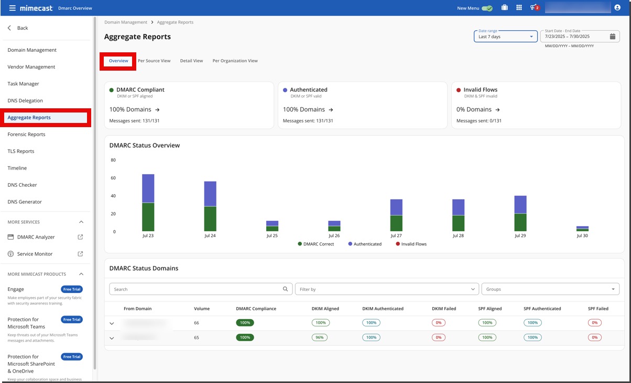Screen dimensions: 631x383
Task: Open Service Monitor service link
Action: tap(35, 254)
